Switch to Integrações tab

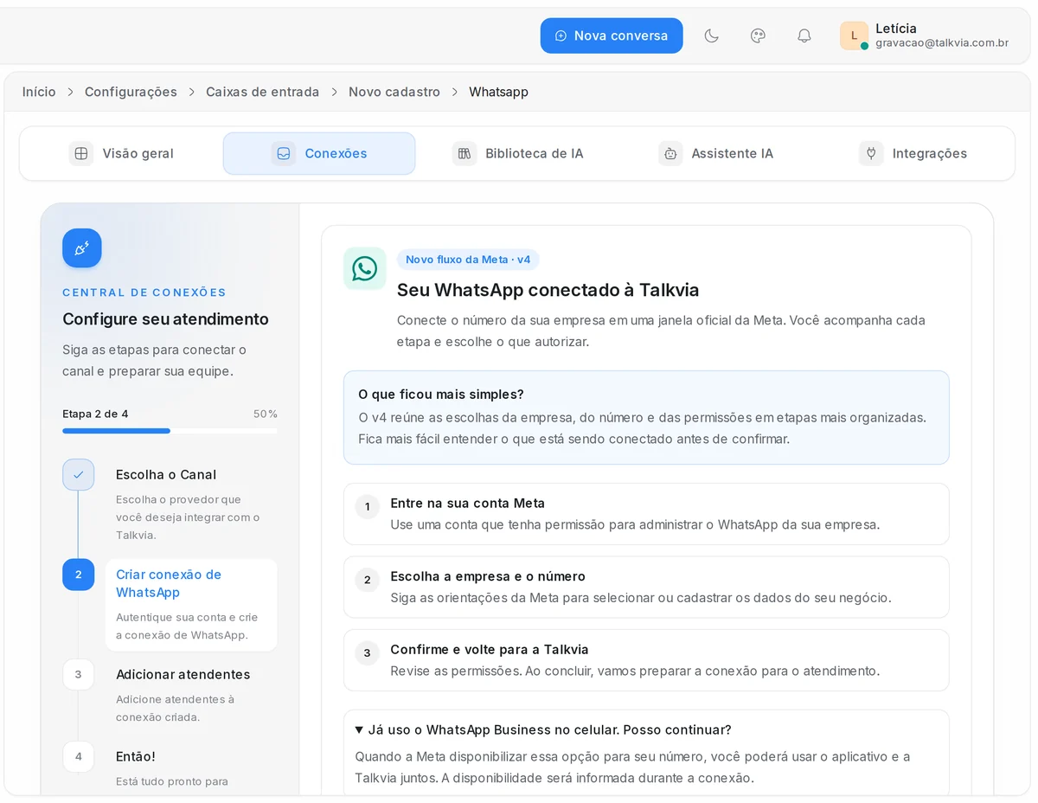pyautogui.click(x=913, y=153)
